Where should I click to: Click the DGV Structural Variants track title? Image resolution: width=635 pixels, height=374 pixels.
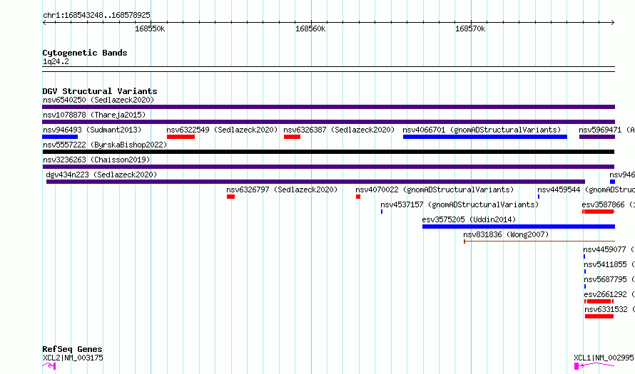[x=100, y=91]
